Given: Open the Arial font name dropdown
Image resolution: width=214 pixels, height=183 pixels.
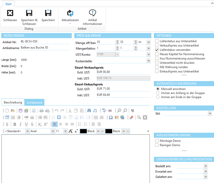Looking at the screenshot, I should 53,131.
